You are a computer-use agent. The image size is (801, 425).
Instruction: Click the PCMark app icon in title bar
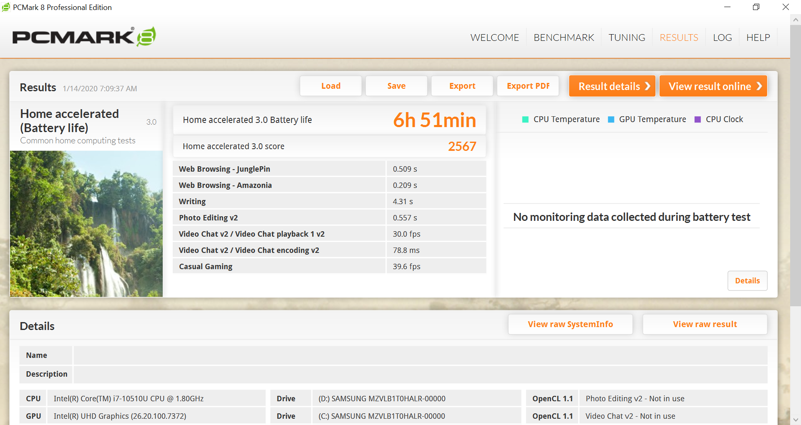coord(6,7)
